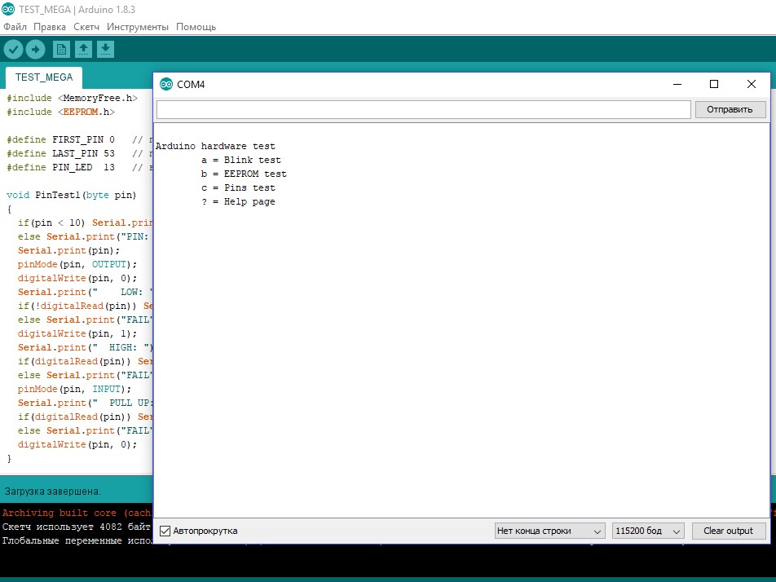Screen dimensions: 776x582
Task: Open the 115200 бод baud rate dropdown
Action: point(648,531)
